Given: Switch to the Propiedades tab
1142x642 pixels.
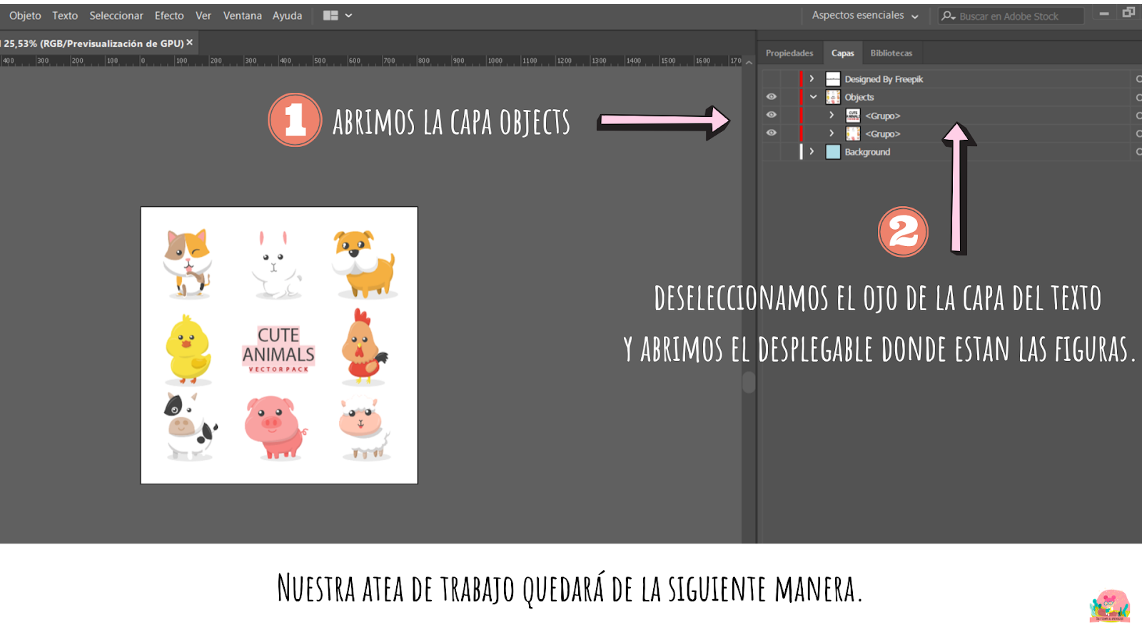Looking at the screenshot, I should coord(789,52).
